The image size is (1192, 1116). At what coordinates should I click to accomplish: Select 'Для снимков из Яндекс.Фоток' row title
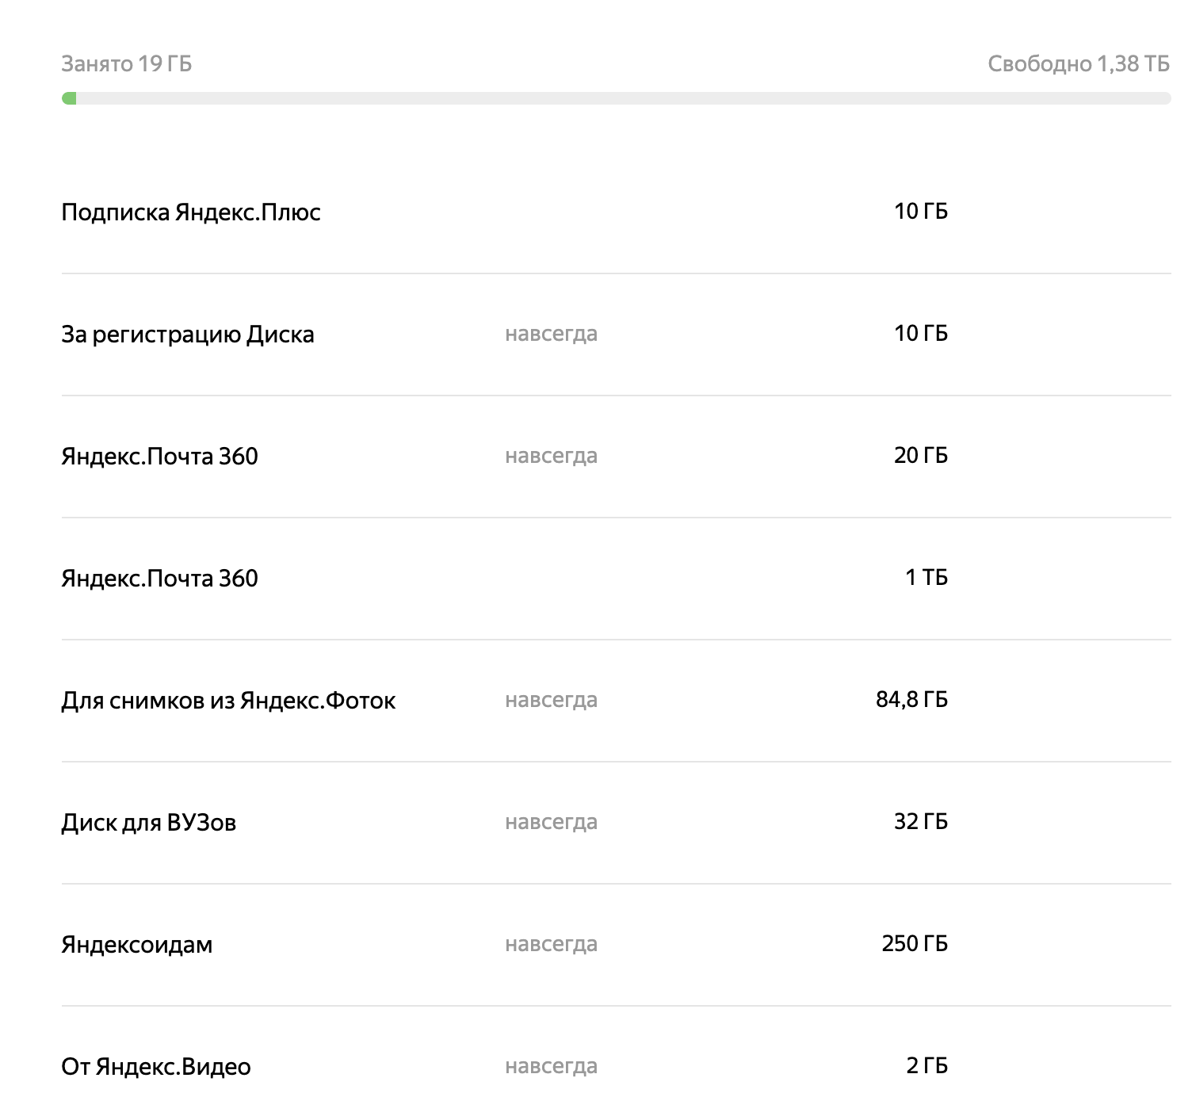tap(228, 701)
